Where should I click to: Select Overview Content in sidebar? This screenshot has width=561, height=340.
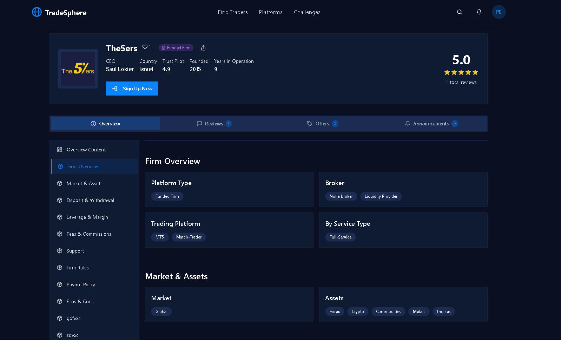[94, 150]
